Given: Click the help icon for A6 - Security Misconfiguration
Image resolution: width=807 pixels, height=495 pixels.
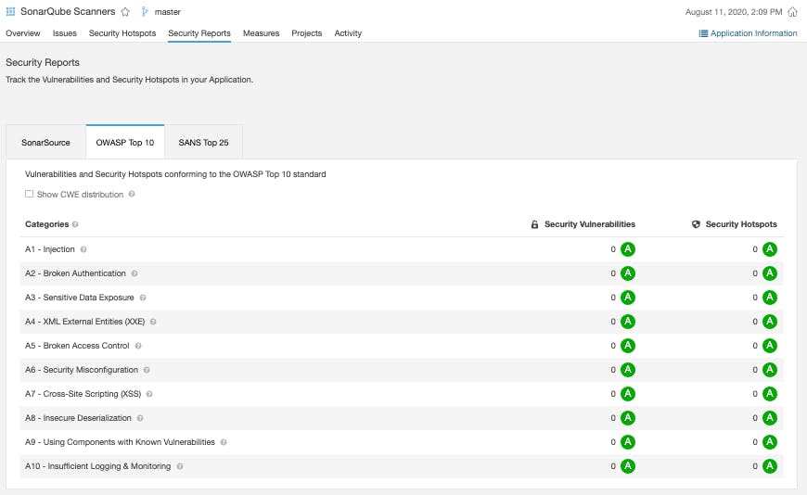Looking at the screenshot, I should [x=147, y=370].
